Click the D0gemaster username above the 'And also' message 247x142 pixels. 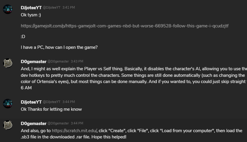tap(34, 123)
